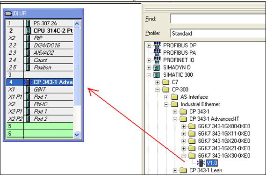Select Industrial Ethernet in catalog tree

pyautogui.click(x=200, y=104)
